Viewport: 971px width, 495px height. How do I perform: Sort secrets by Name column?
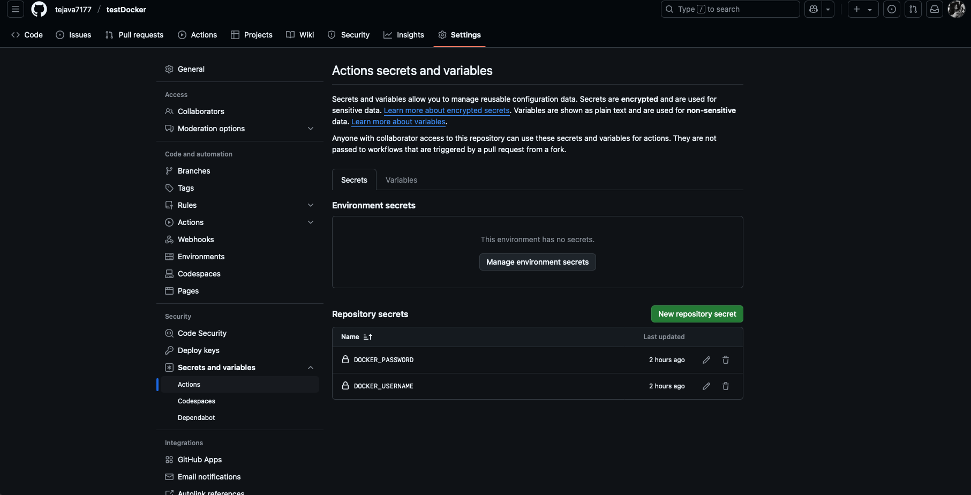coord(357,337)
